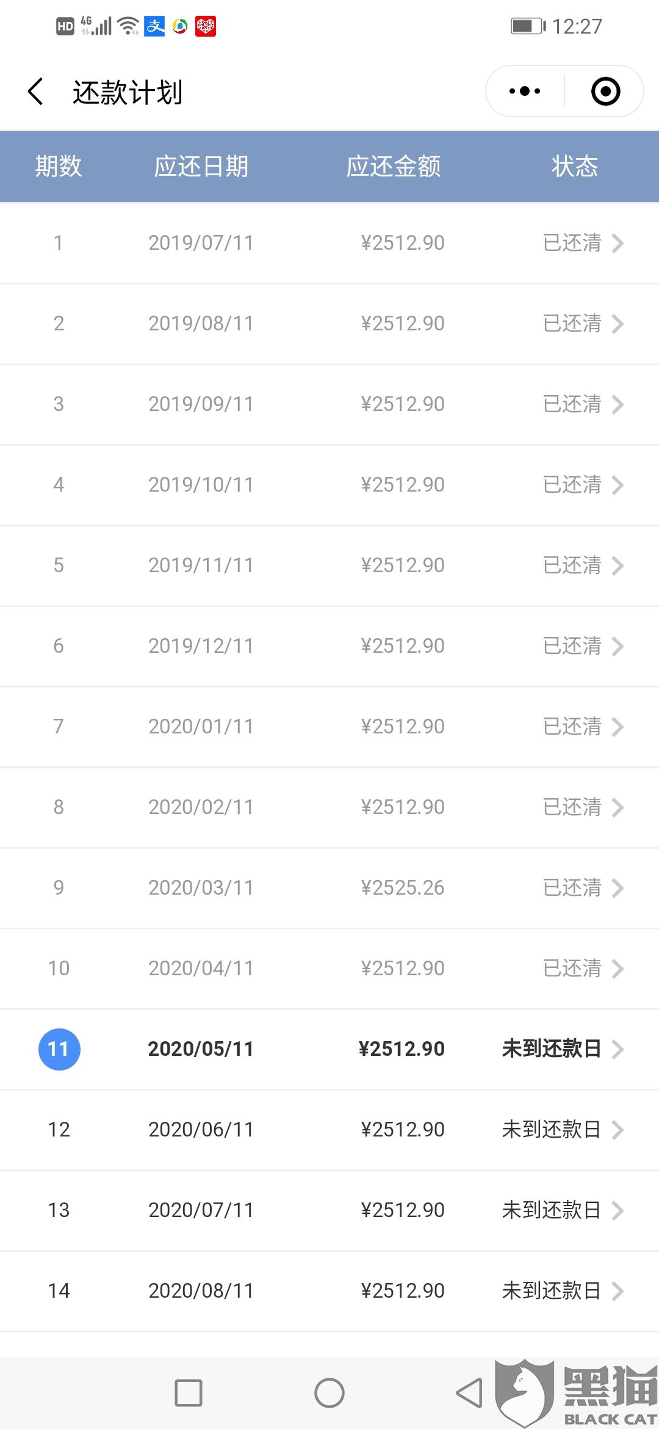Tap the 应还金额 column header

pyautogui.click(x=394, y=166)
